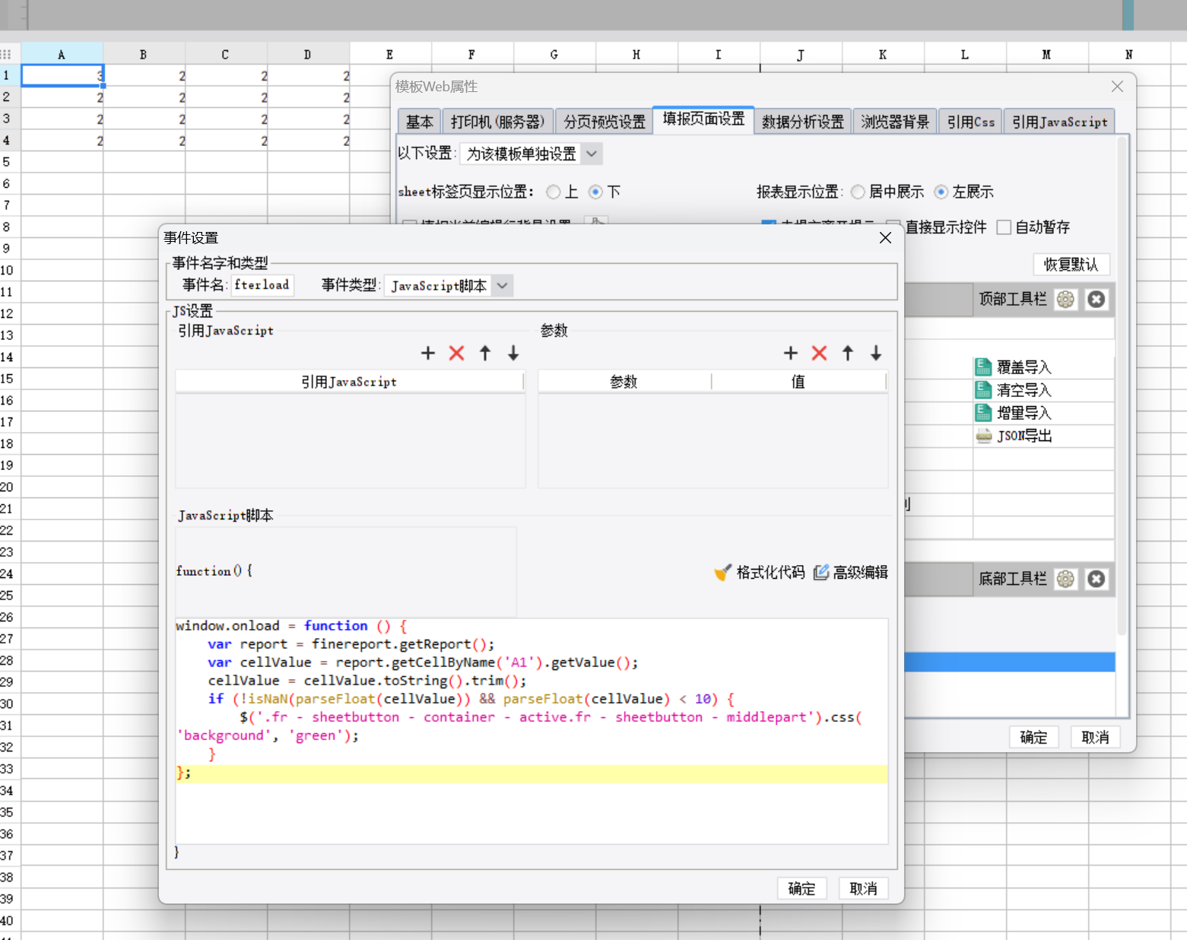Select column header M in the spreadsheet
The height and width of the screenshot is (940, 1187).
1047,54
